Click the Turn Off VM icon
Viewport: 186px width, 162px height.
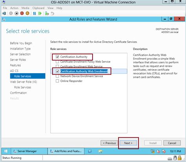click(16, 13)
